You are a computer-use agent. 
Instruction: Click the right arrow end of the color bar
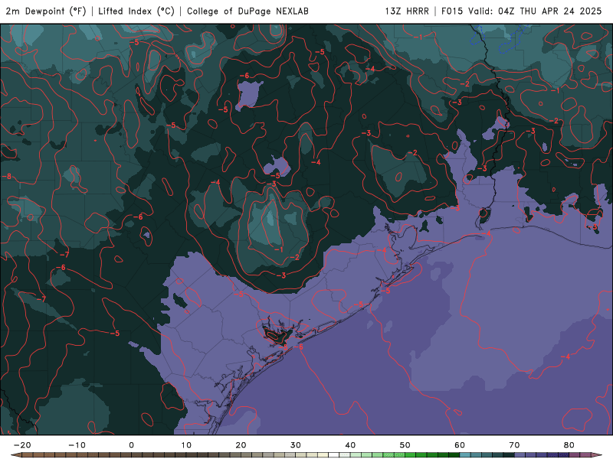[597, 455]
